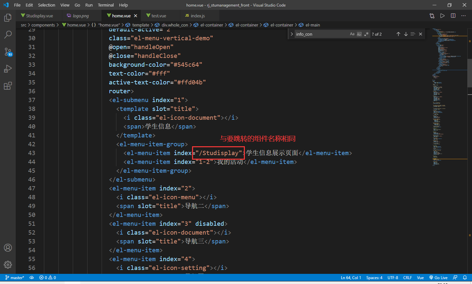The width and height of the screenshot is (472, 284).
Task: Open the Run and Debug view
Action: [x=8, y=69]
